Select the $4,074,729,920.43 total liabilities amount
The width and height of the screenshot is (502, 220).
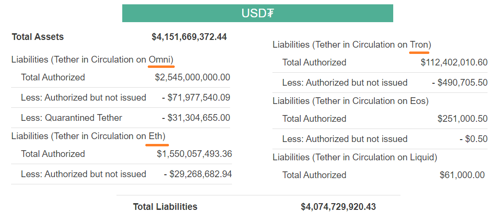pos(338,207)
